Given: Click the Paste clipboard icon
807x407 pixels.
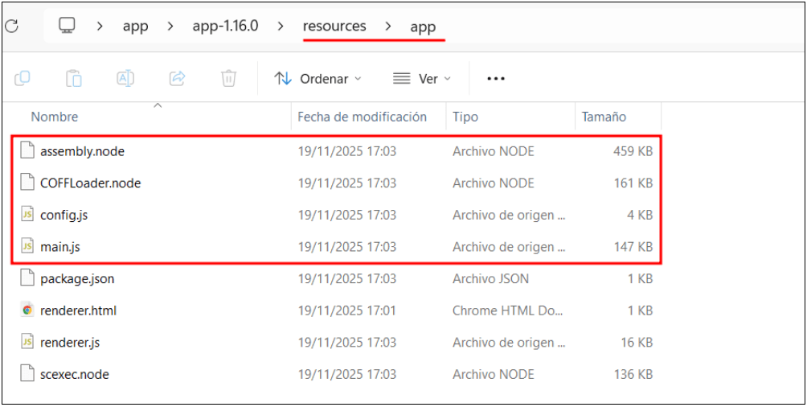Looking at the screenshot, I should tap(74, 78).
